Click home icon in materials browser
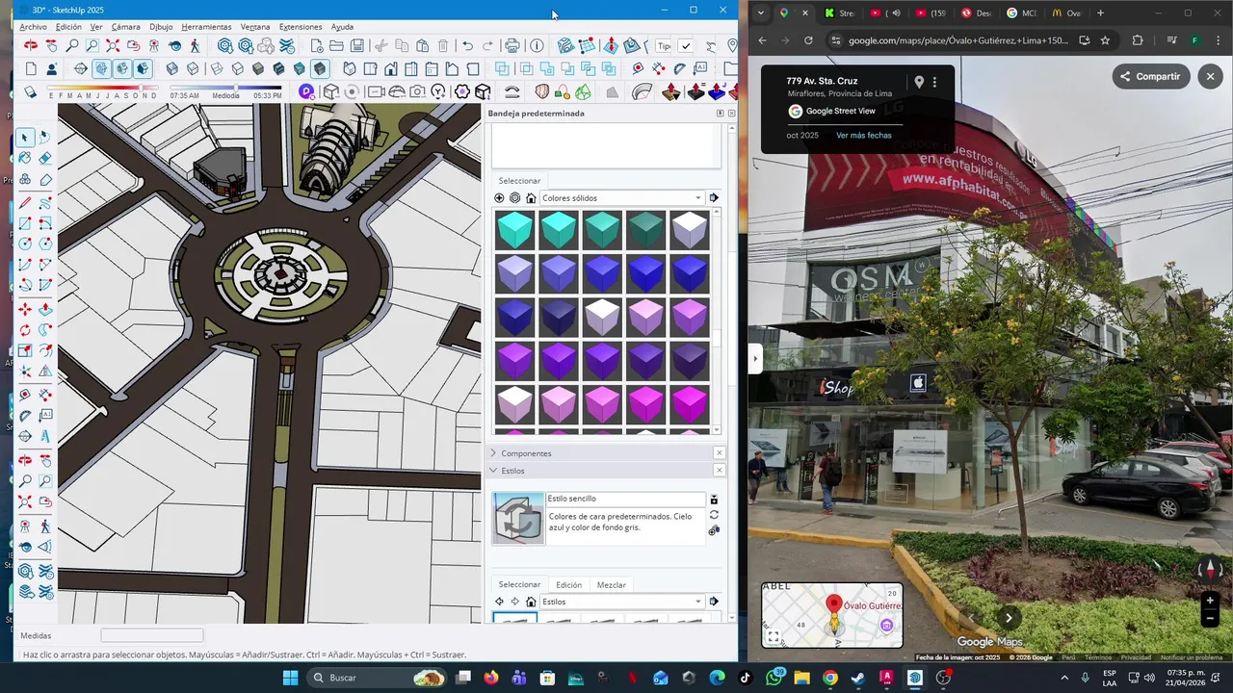This screenshot has height=693, width=1233. pyautogui.click(x=531, y=198)
